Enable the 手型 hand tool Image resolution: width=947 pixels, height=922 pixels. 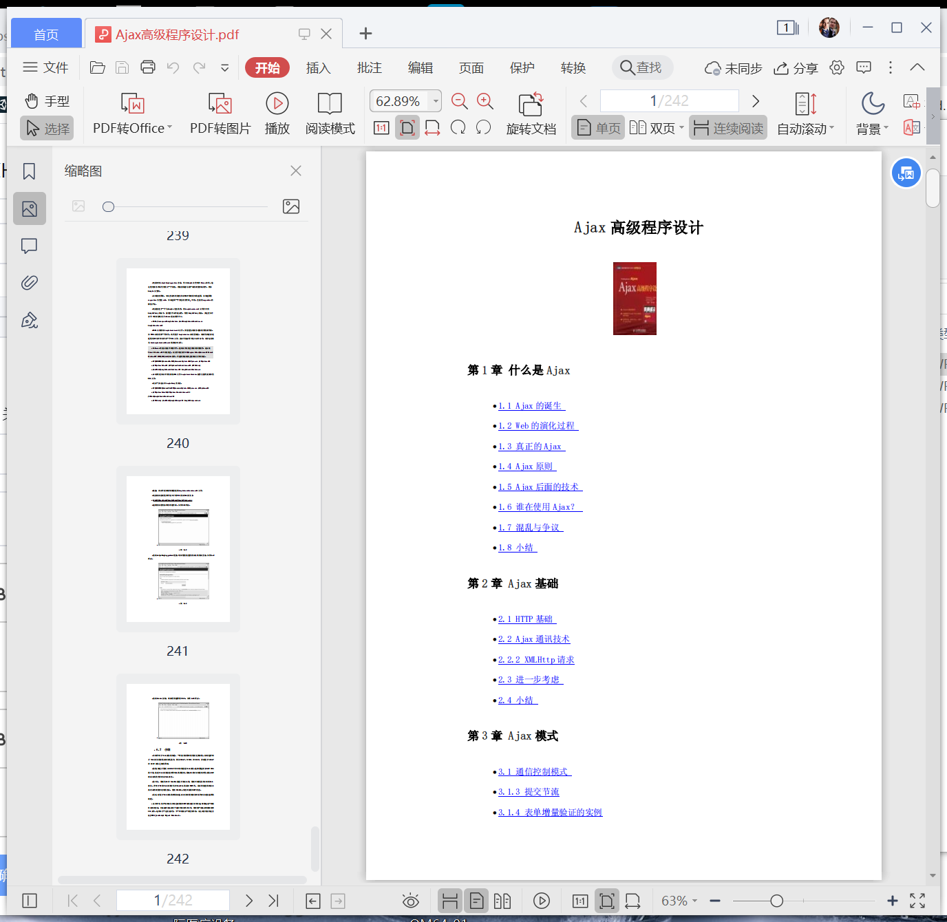[47, 101]
